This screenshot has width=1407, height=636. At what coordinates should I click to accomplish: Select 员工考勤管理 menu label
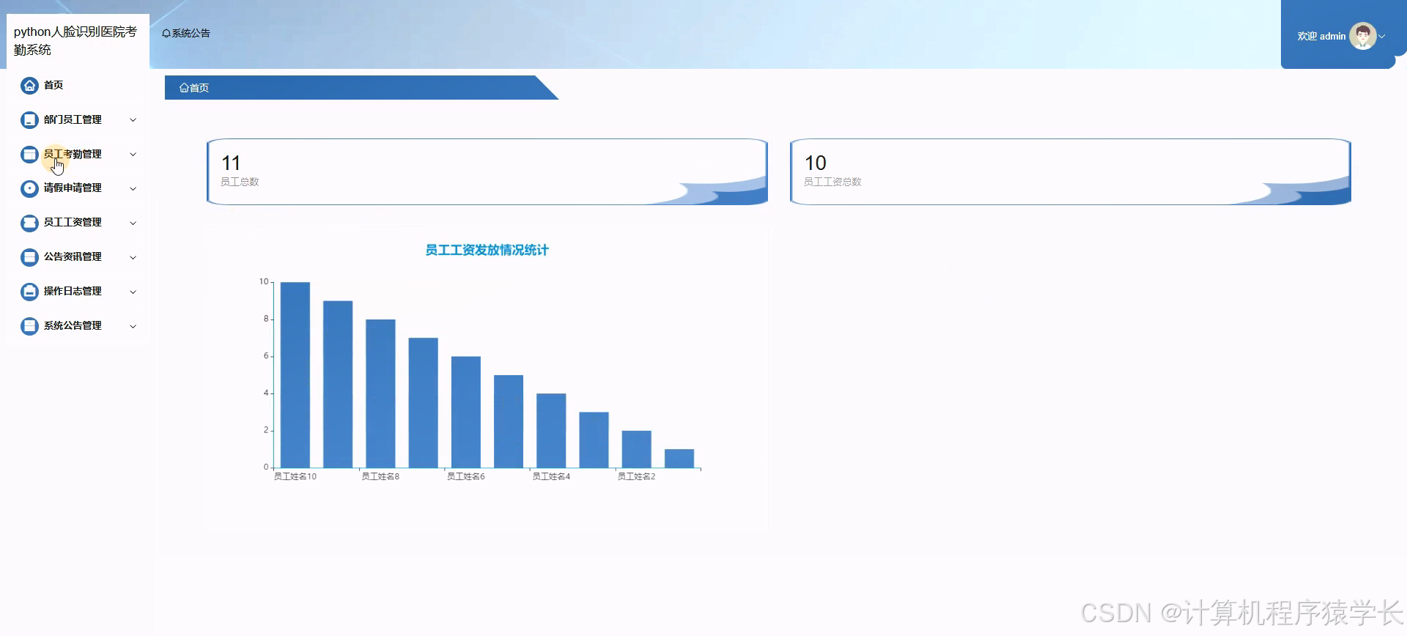coord(73,154)
